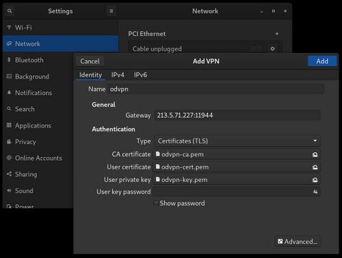The image size is (342, 258).
Task: Open the Cable unplugged gear settings
Action: 272,48
